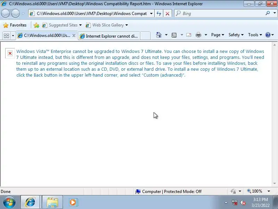Switch to Internet Explorer cannot display tab
The image size is (278, 209).
pyautogui.click(x=109, y=36)
